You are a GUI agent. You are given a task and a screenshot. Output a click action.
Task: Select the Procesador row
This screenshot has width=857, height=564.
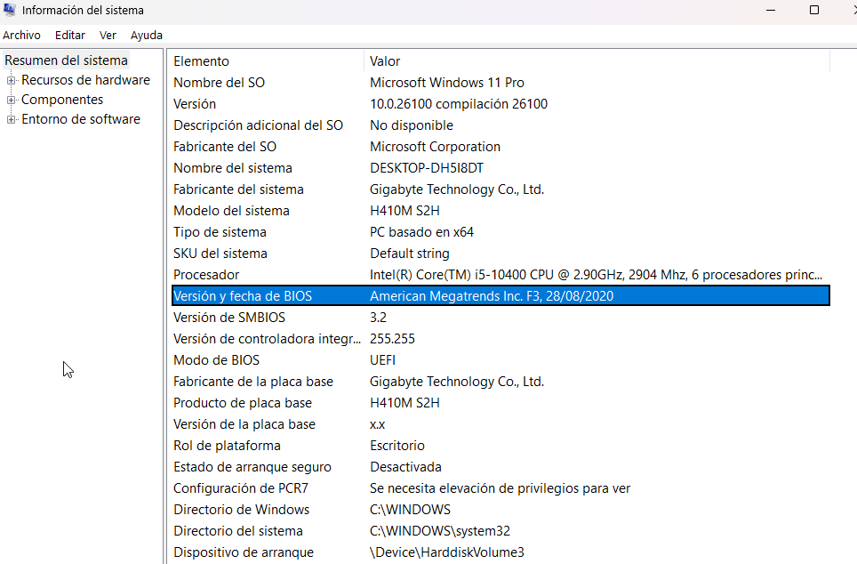(x=206, y=275)
